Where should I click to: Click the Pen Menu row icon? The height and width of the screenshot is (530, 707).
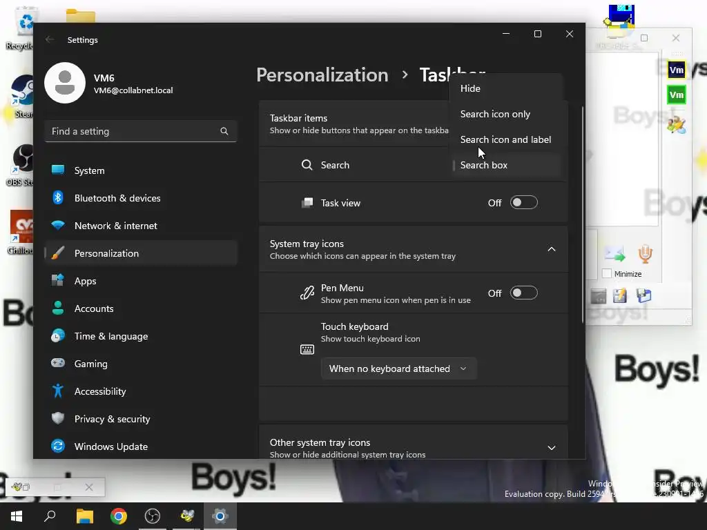(307, 293)
